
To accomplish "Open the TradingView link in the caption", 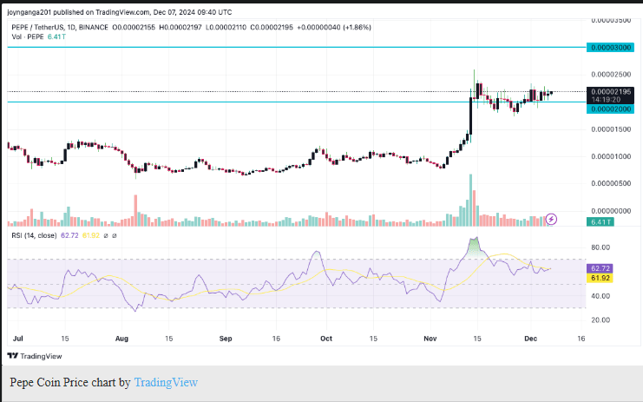I will point(166,382).
